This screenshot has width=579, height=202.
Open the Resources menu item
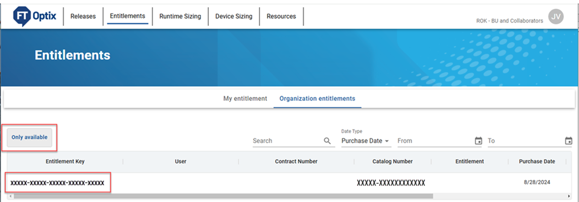[x=281, y=16]
